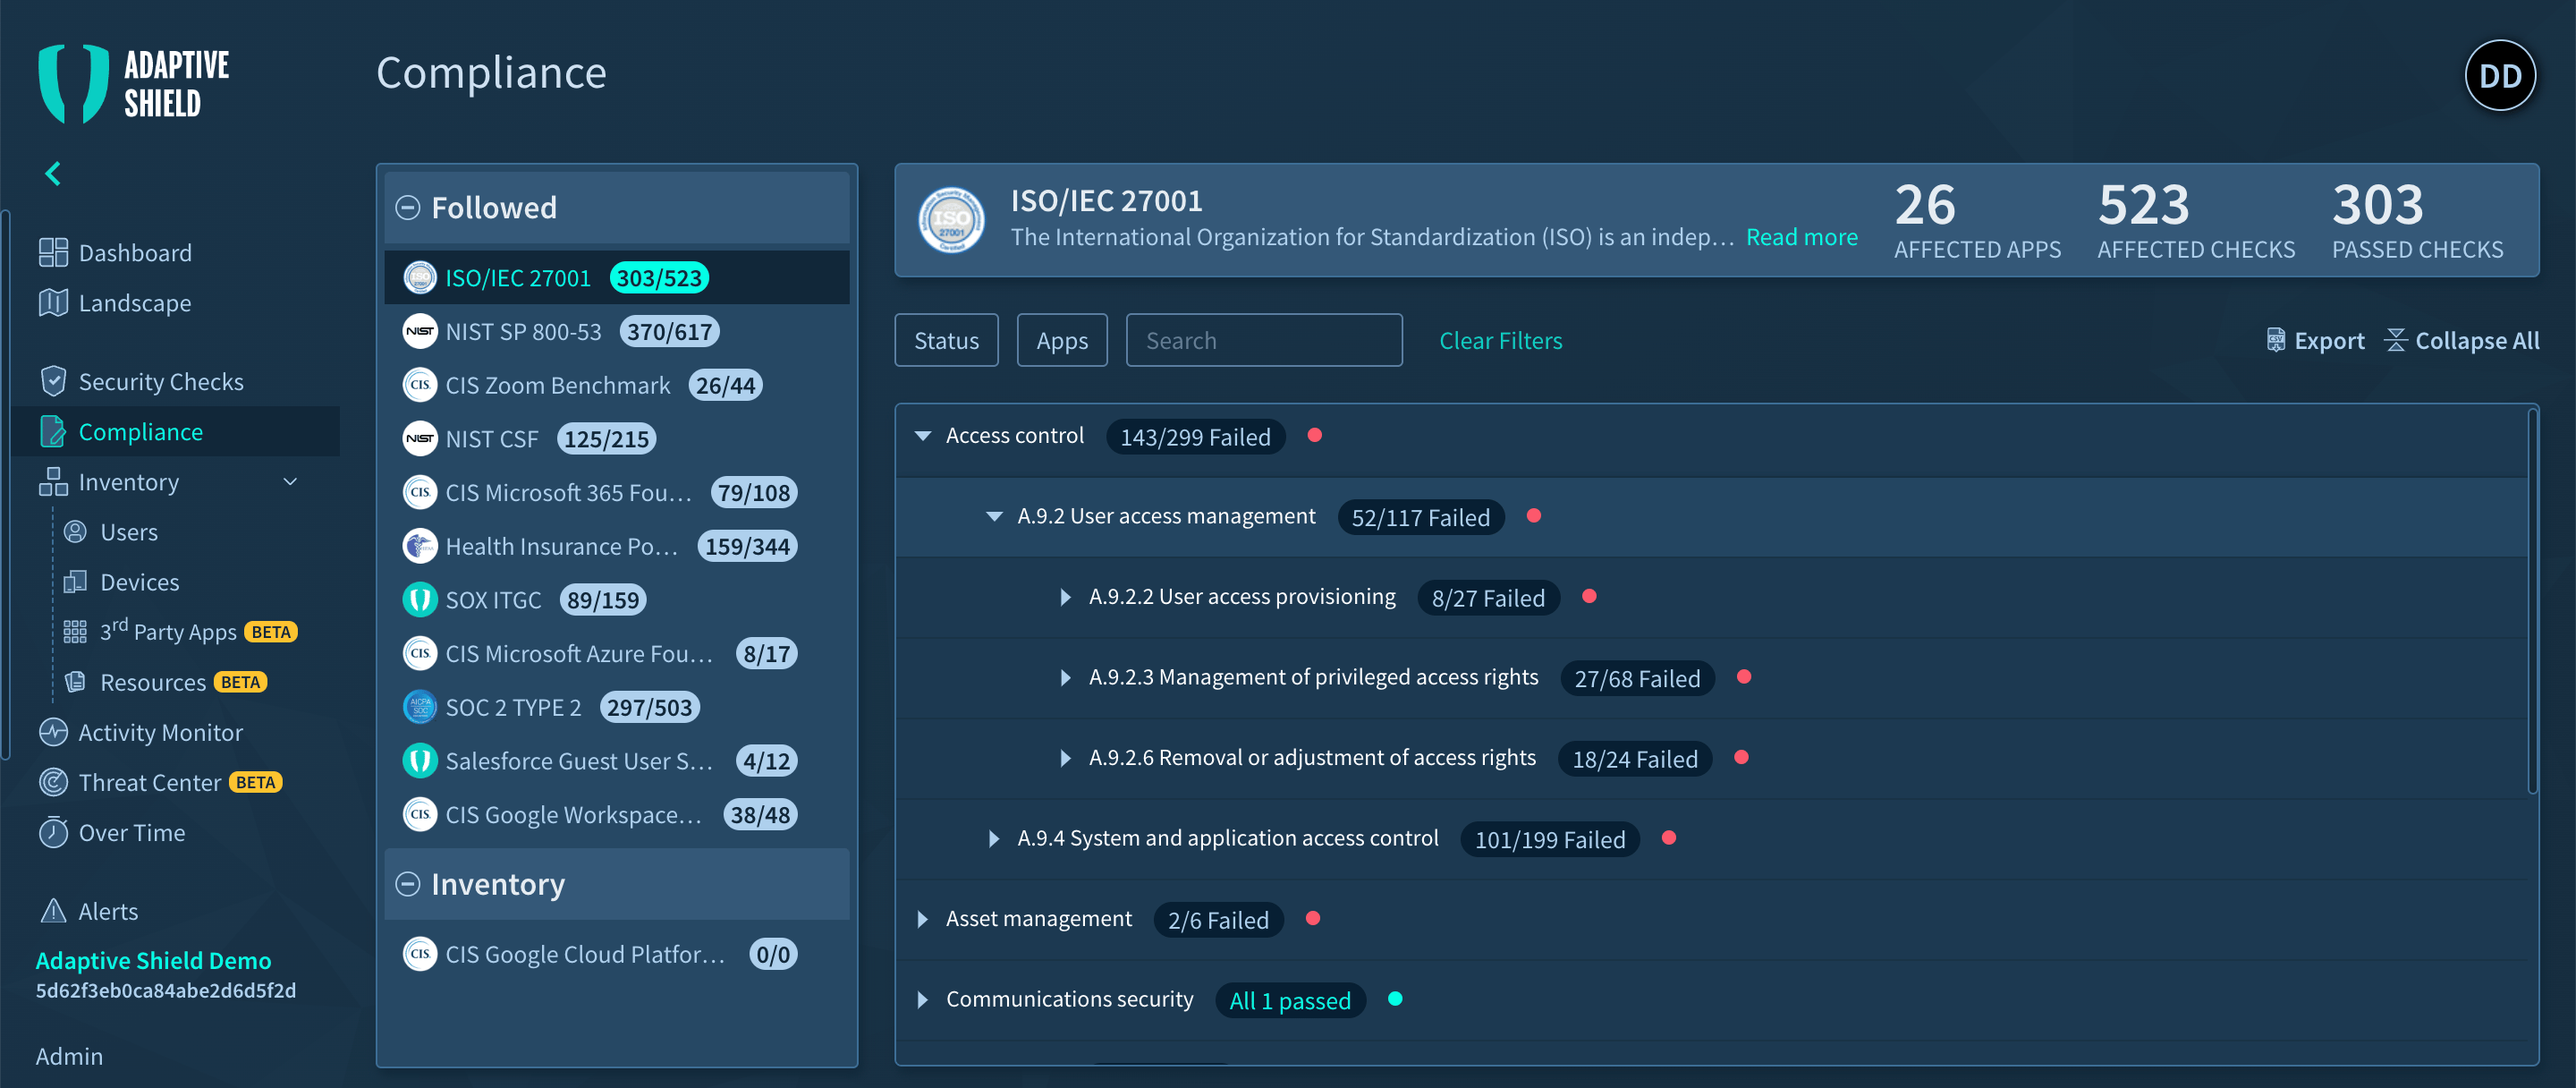The image size is (2576, 1088).
Task: Click the Threat Center target icon
Action: 53,782
